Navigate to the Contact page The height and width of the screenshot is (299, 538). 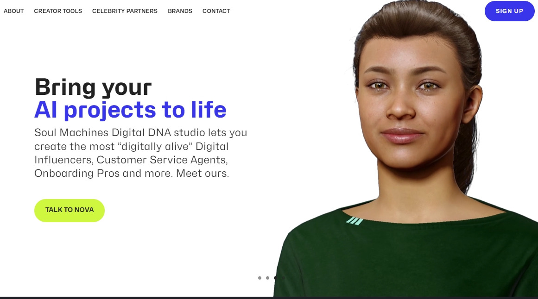click(216, 11)
